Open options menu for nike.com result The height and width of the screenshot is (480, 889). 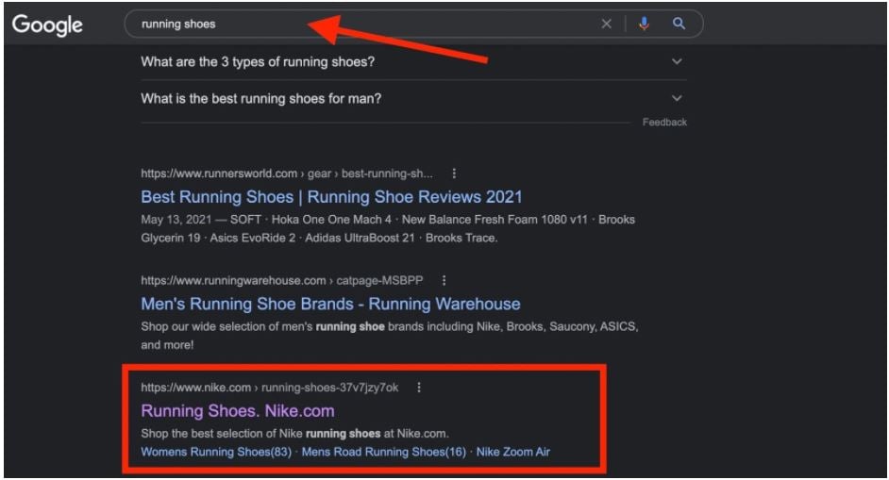pos(418,388)
